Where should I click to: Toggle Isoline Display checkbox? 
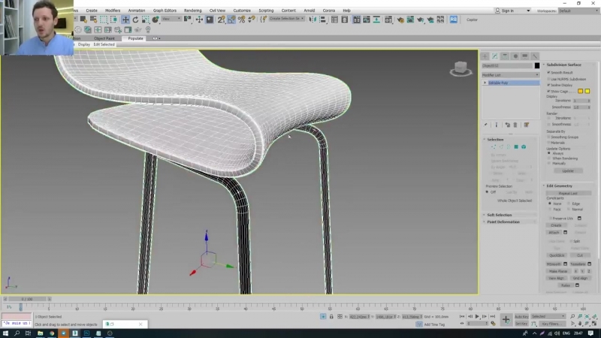point(548,85)
